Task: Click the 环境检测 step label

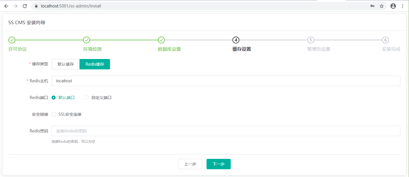Action: [x=92, y=49]
